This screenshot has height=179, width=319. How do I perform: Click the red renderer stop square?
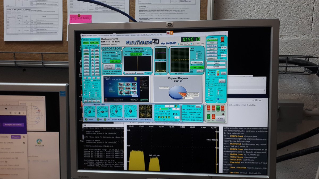(x=218, y=75)
